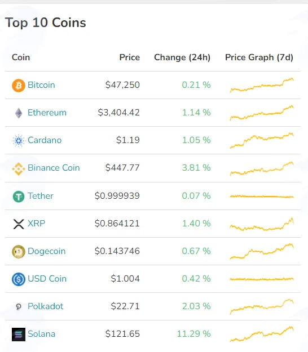Click the orange Bitcoin logo icon
Image resolution: width=308 pixels, height=352 pixels.
pyautogui.click(x=19, y=85)
